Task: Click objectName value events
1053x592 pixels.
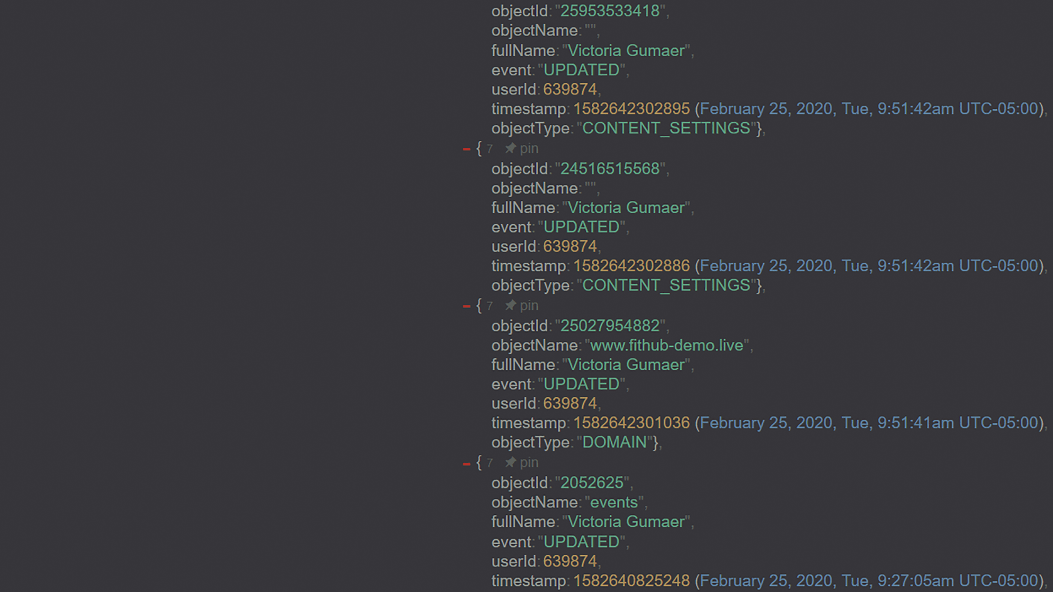Action: (x=614, y=502)
